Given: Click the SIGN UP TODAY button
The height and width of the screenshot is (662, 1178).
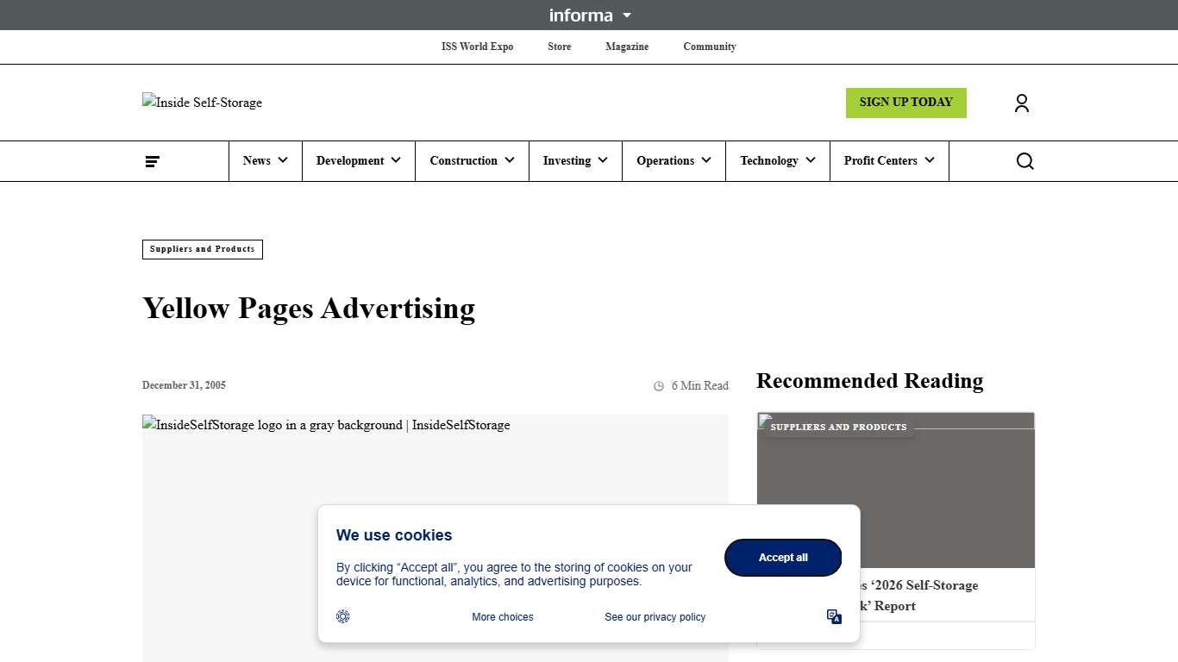Looking at the screenshot, I should click(905, 103).
